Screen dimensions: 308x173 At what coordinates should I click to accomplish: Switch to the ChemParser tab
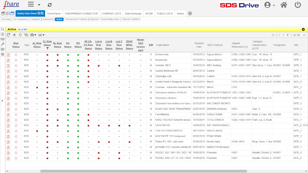coord(54,13)
